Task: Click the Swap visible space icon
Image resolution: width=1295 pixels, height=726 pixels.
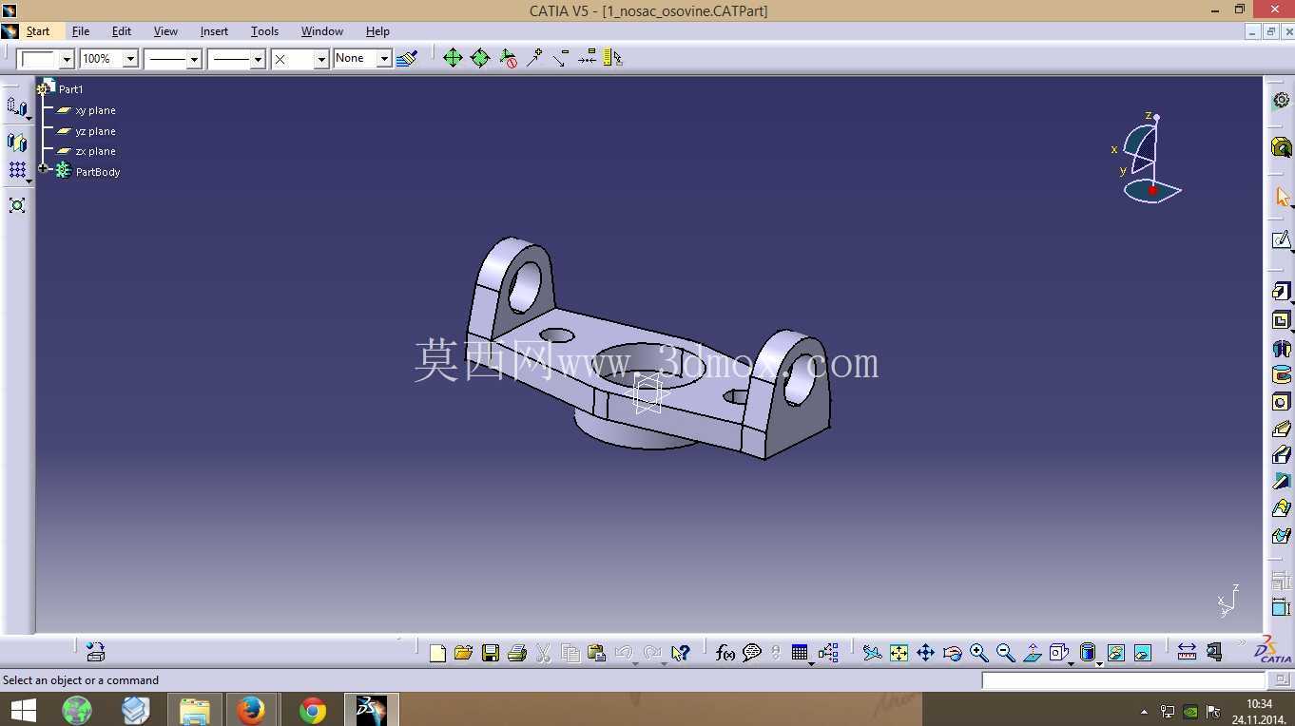Action: tap(1142, 653)
